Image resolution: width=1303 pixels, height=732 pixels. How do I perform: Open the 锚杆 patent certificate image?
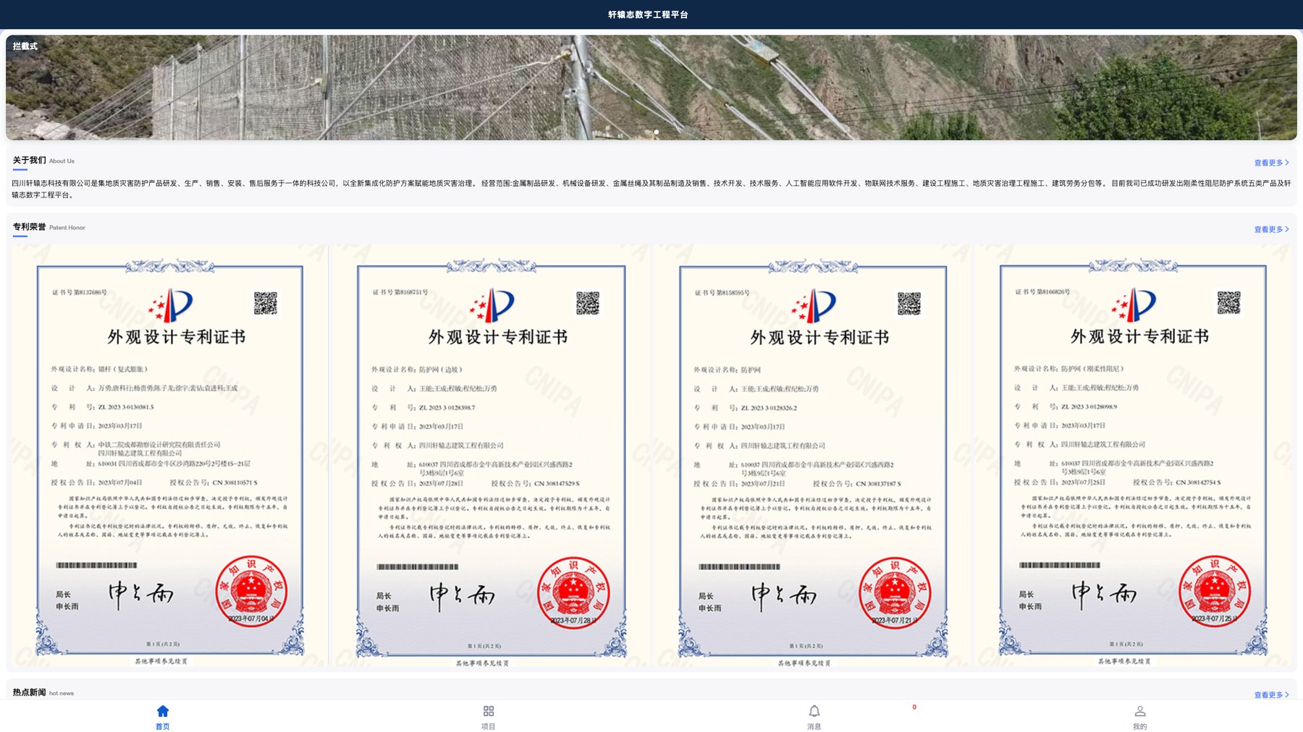(x=169, y=456)
